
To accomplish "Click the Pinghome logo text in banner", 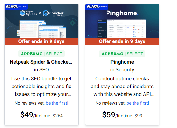I will (122, 13).
